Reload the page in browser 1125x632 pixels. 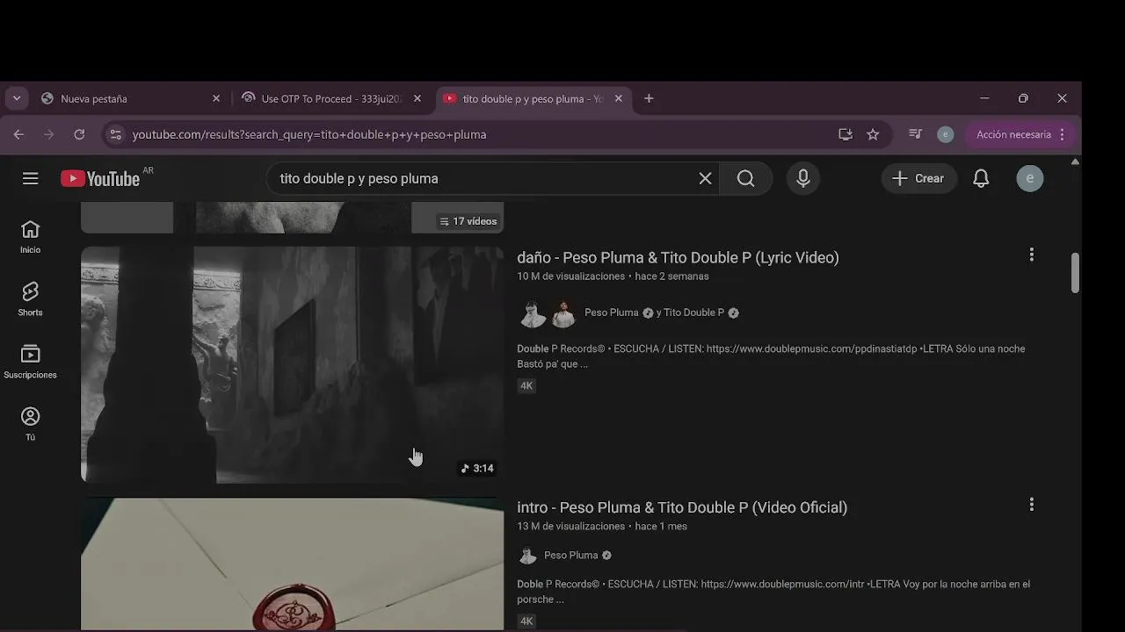click(79, 134)
